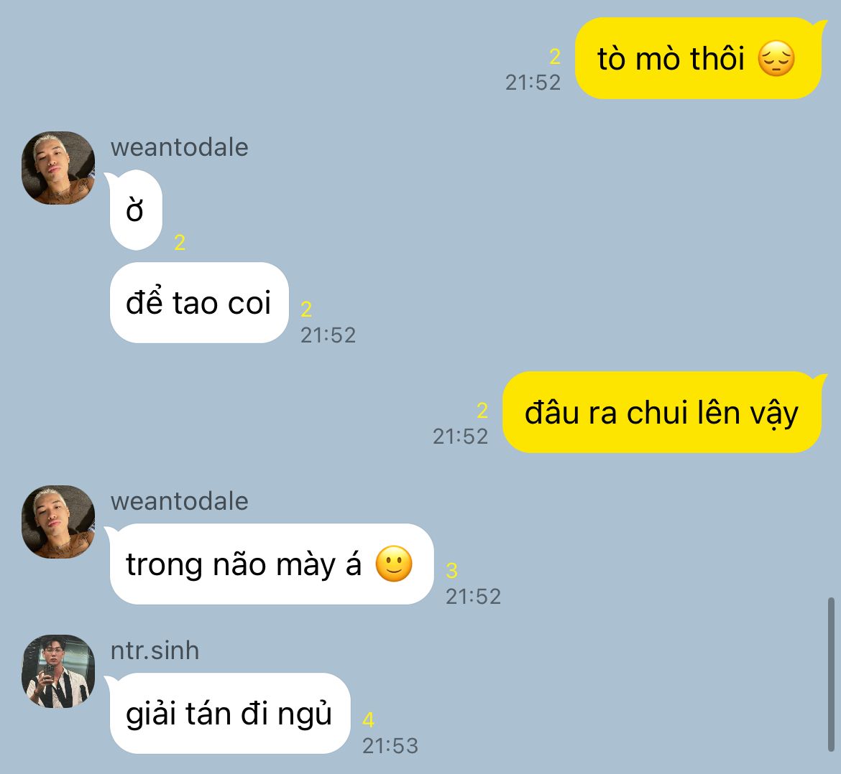This screenshot has width=841, height=774.
Task: Tap the read count 2 beside 'để tao coi'
Action: click(x=306, y=309)
